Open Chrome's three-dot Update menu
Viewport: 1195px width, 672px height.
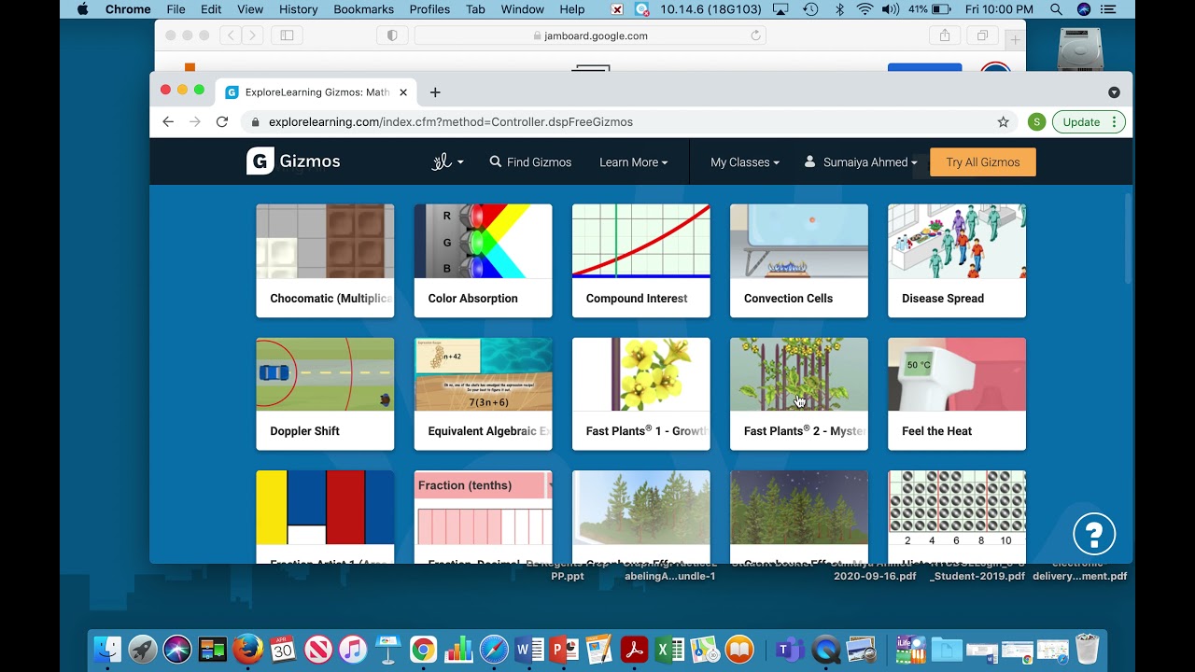pos(1113,121)
